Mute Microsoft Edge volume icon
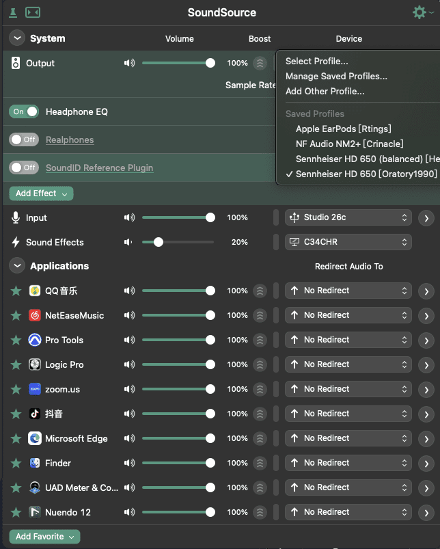The width and height of the screenshot is (440, 549). coord(129,438)
